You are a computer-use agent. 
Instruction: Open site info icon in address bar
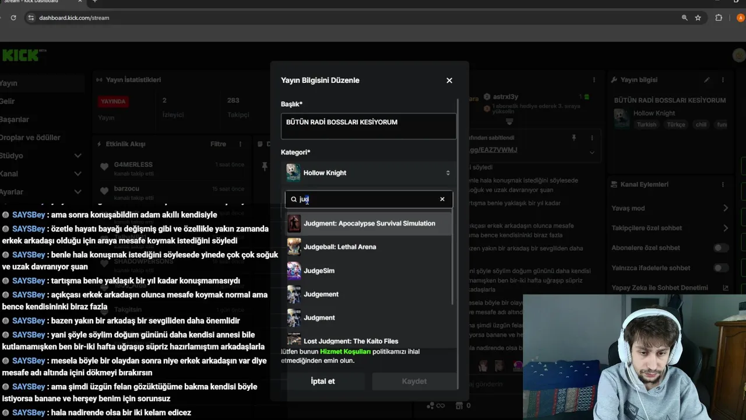click(x=31, y=17)
